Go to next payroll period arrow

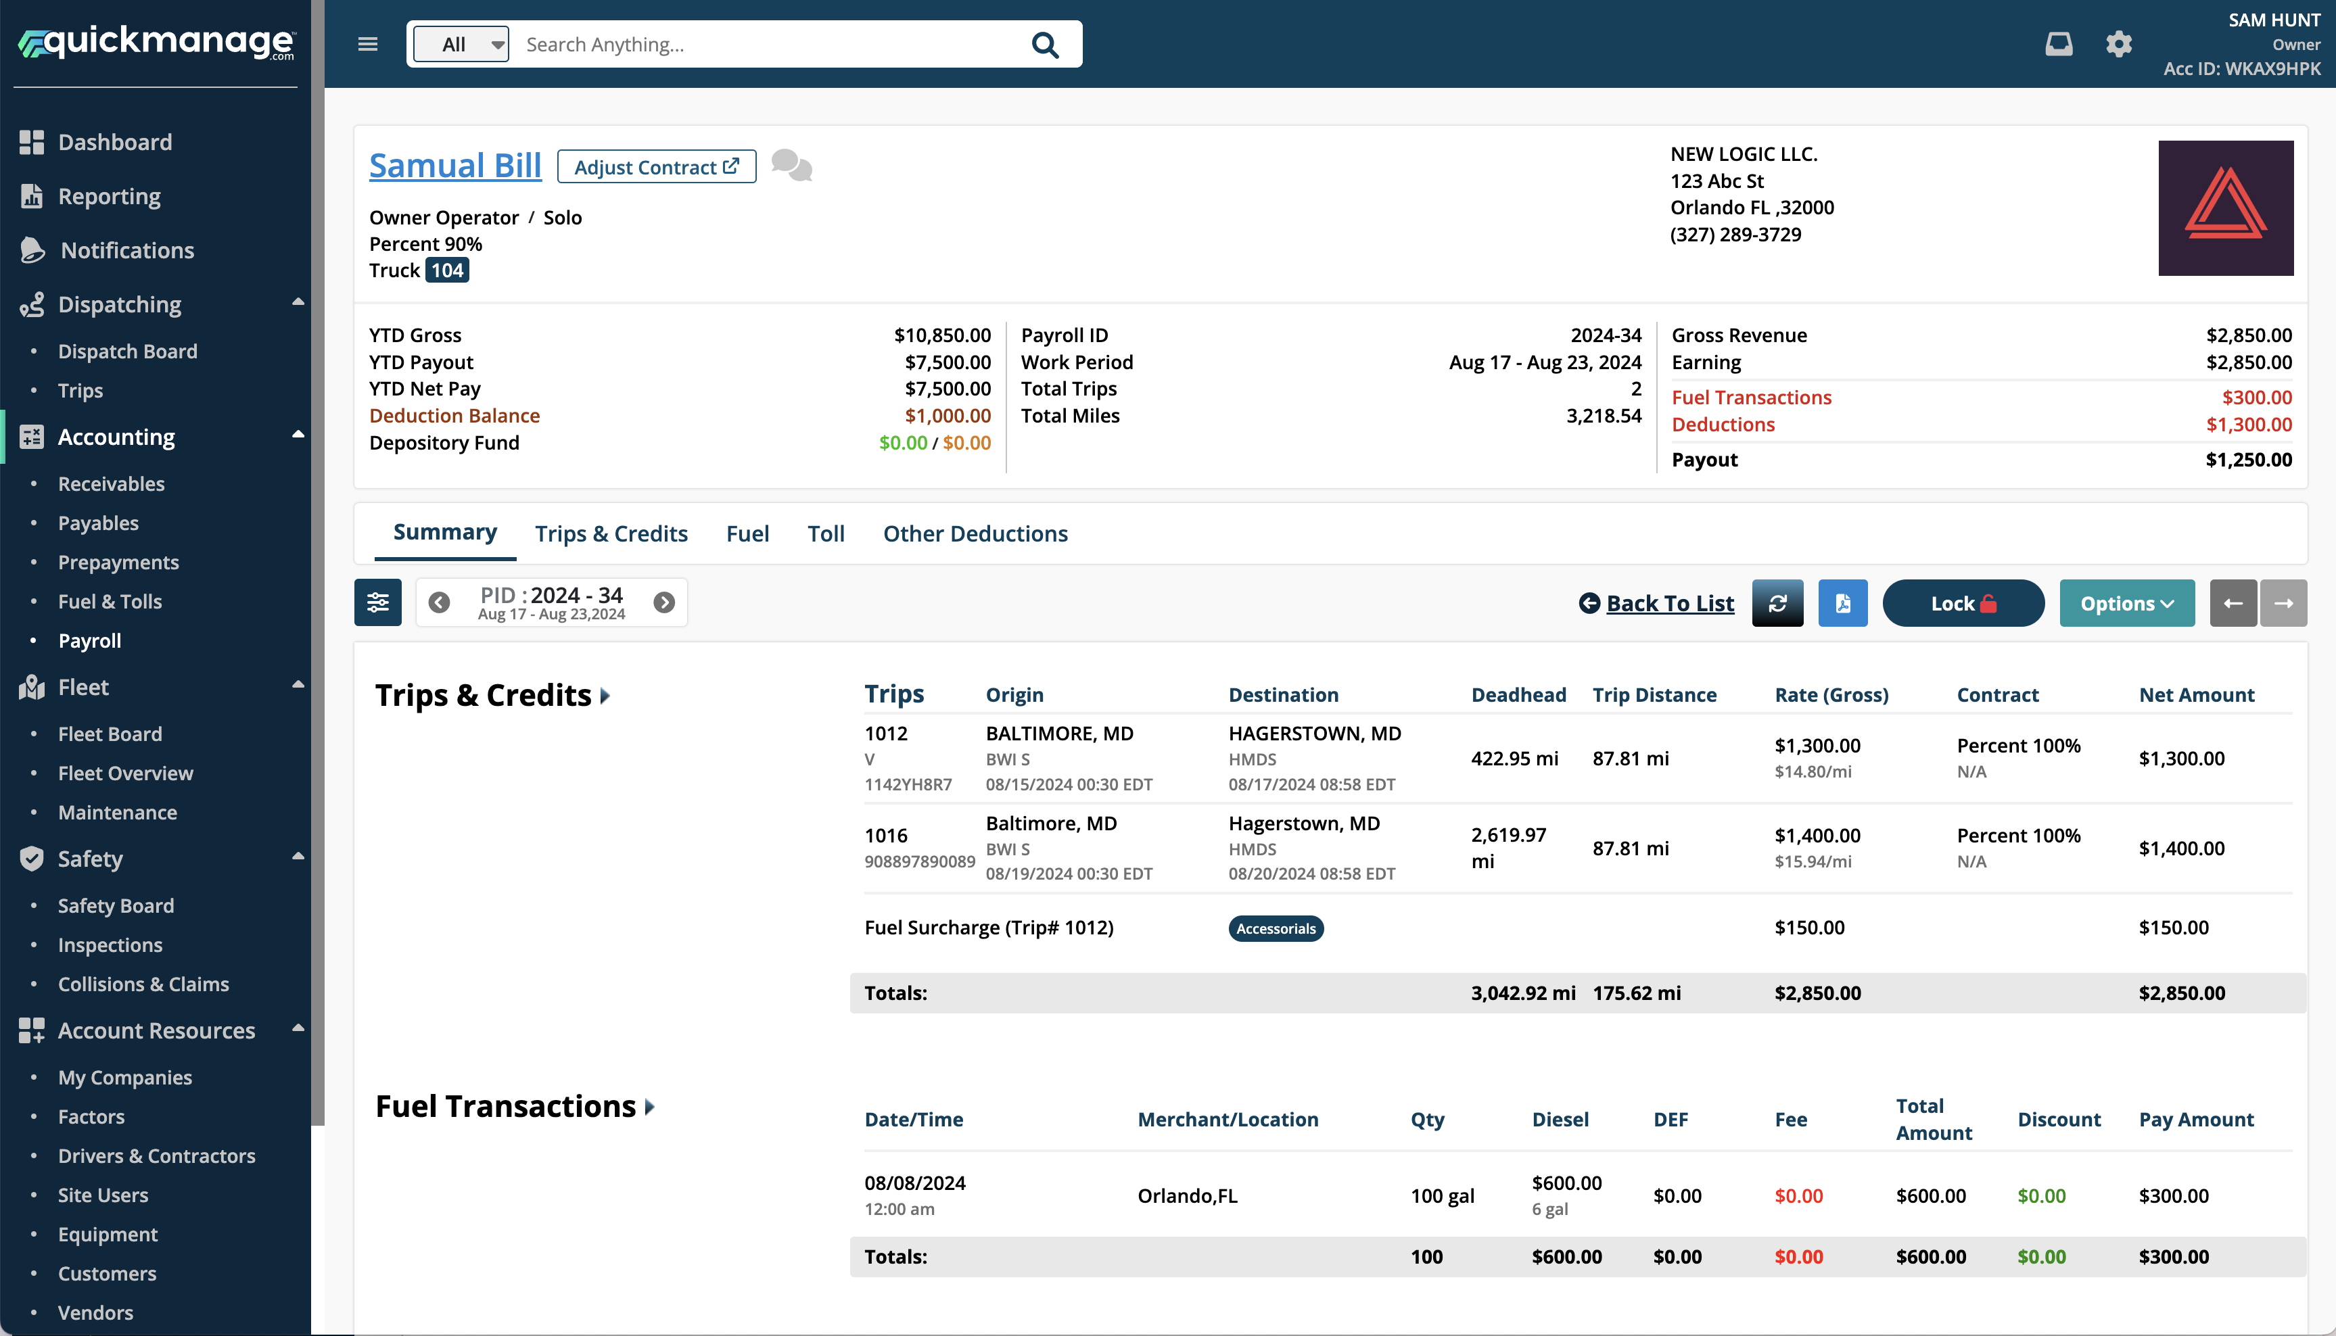[x=663, y=603]
